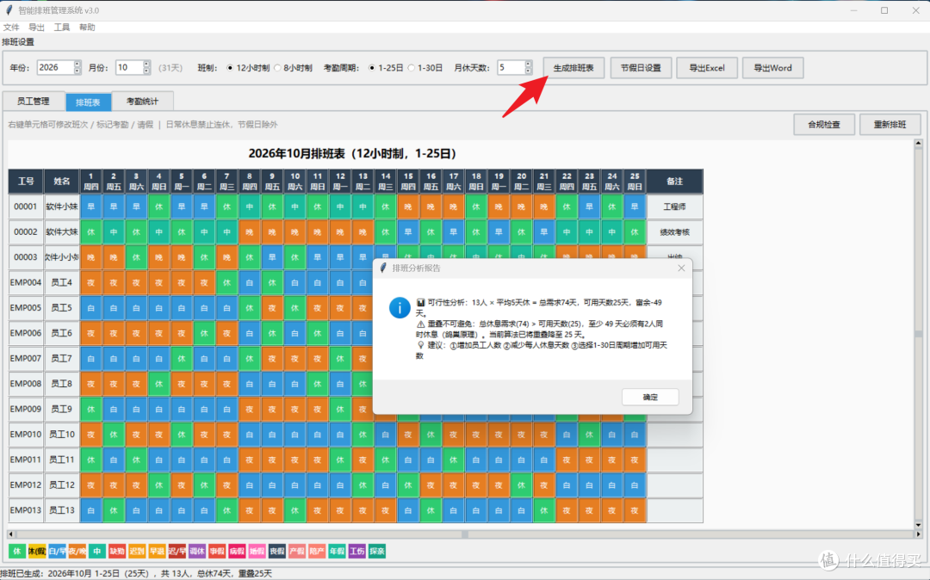Select the 年假 legend tag
Image resolution: width=930 pixels, height=580 pixels.
point(337,551)
